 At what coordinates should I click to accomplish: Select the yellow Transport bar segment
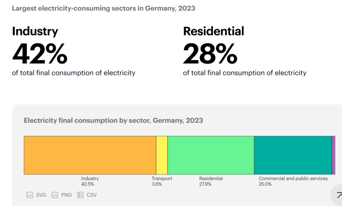tap(162, 155)
